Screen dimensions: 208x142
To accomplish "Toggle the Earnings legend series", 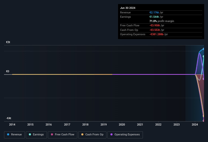I will 36,134.
